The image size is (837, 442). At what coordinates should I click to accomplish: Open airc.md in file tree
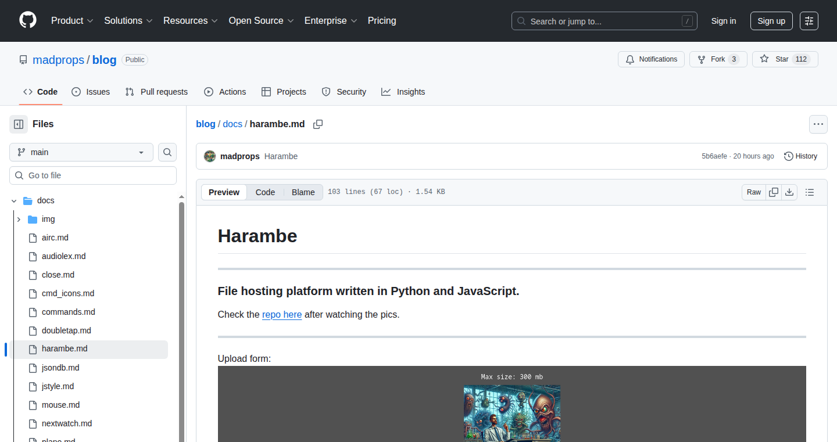click(x=55, y=238)
